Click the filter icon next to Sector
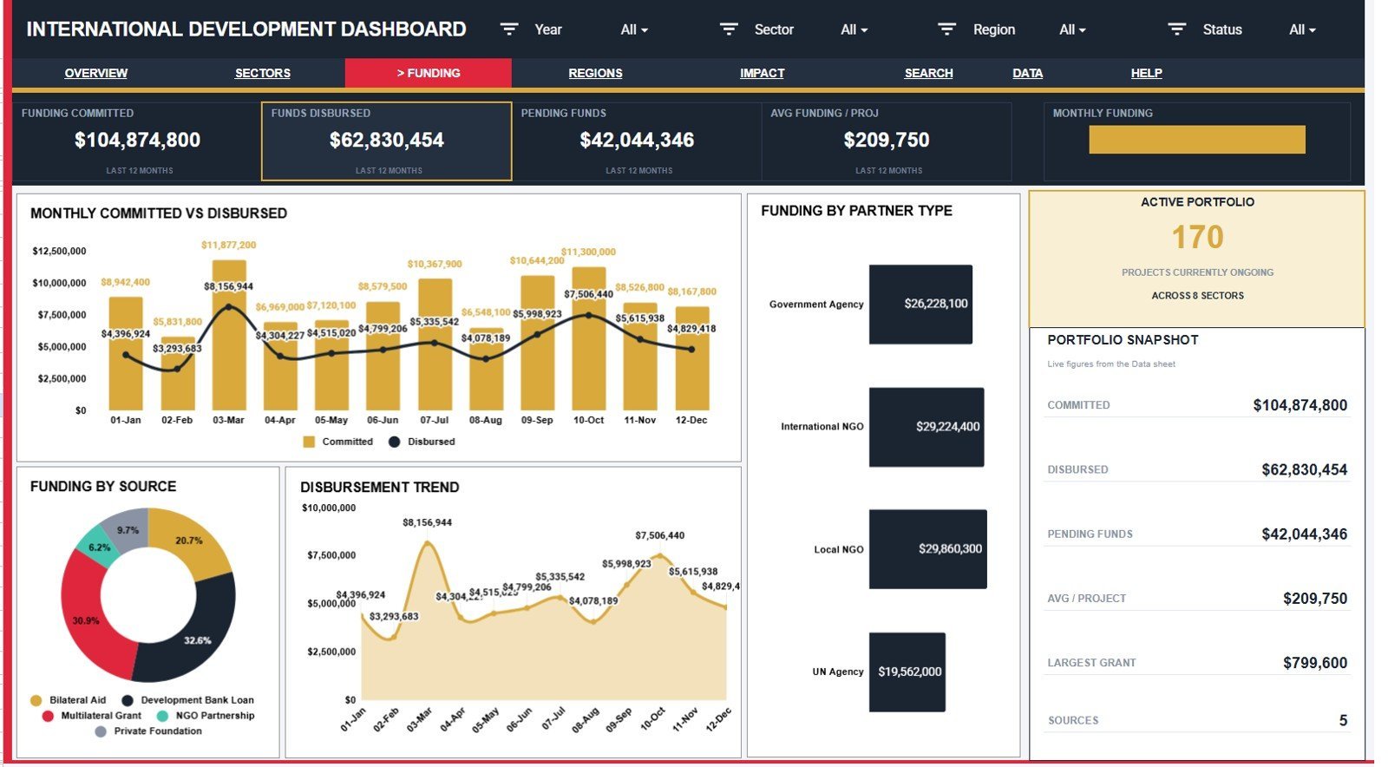The width and height of the screenshot is (1388, 767). (730, 29)
